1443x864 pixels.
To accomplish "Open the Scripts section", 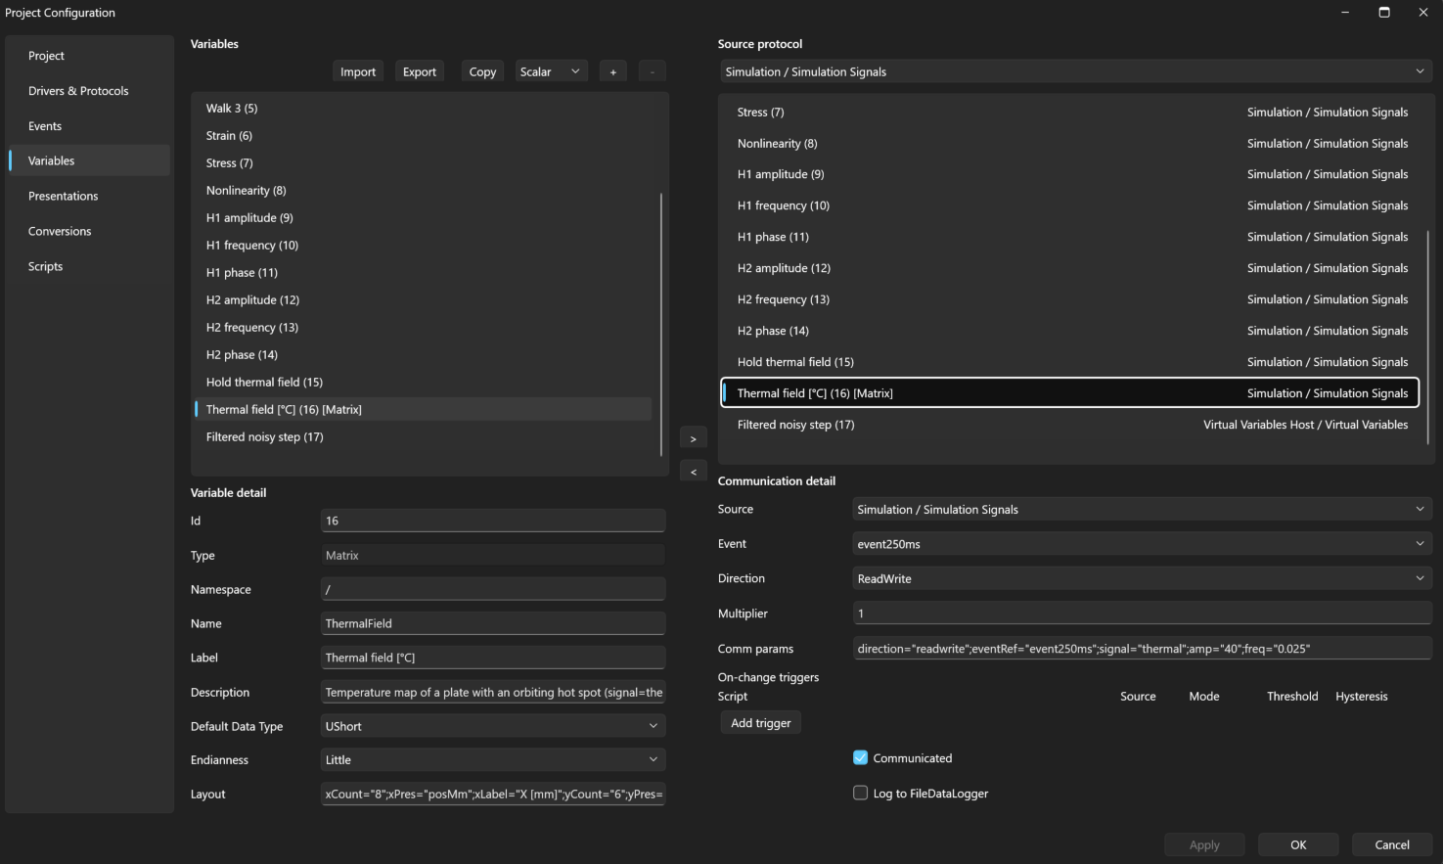I will (x=90, y=266).
